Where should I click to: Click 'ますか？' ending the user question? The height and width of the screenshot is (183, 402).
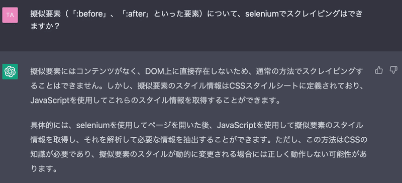[x=45, y=27]
